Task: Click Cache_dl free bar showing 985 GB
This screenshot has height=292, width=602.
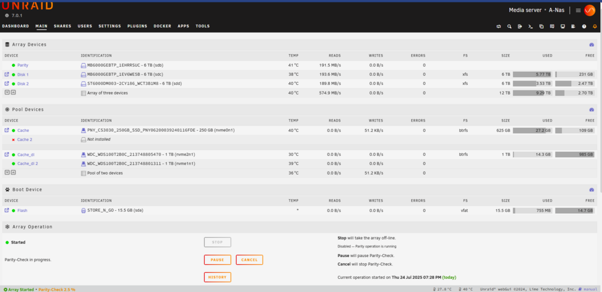Action: tap(575, 155)
